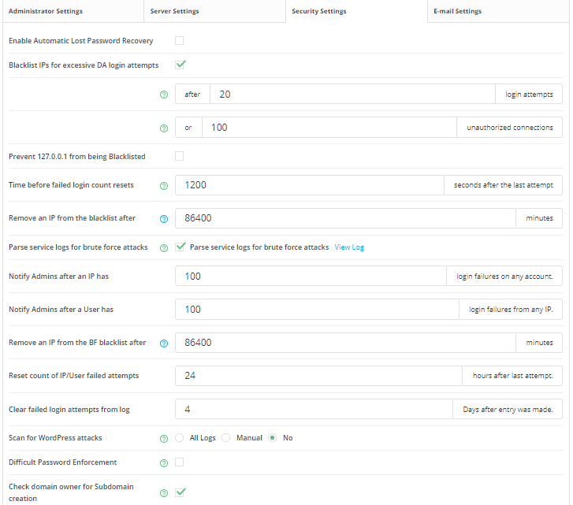Select No for WordPress attack scan
The width and height of the screenshot is (573, 505).
click(272, 437)
